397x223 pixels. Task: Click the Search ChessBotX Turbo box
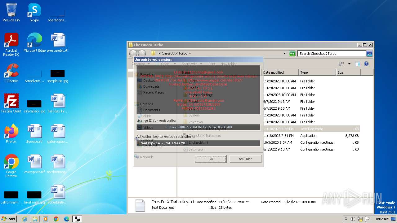[332, 54]
